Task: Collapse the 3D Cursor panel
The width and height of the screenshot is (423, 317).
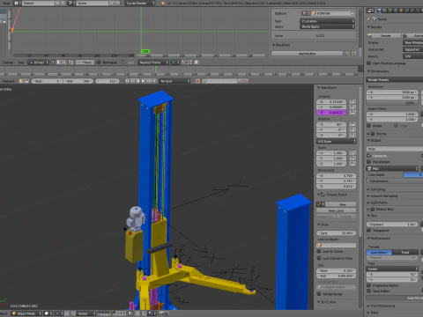Action: [x=318, y=302]
